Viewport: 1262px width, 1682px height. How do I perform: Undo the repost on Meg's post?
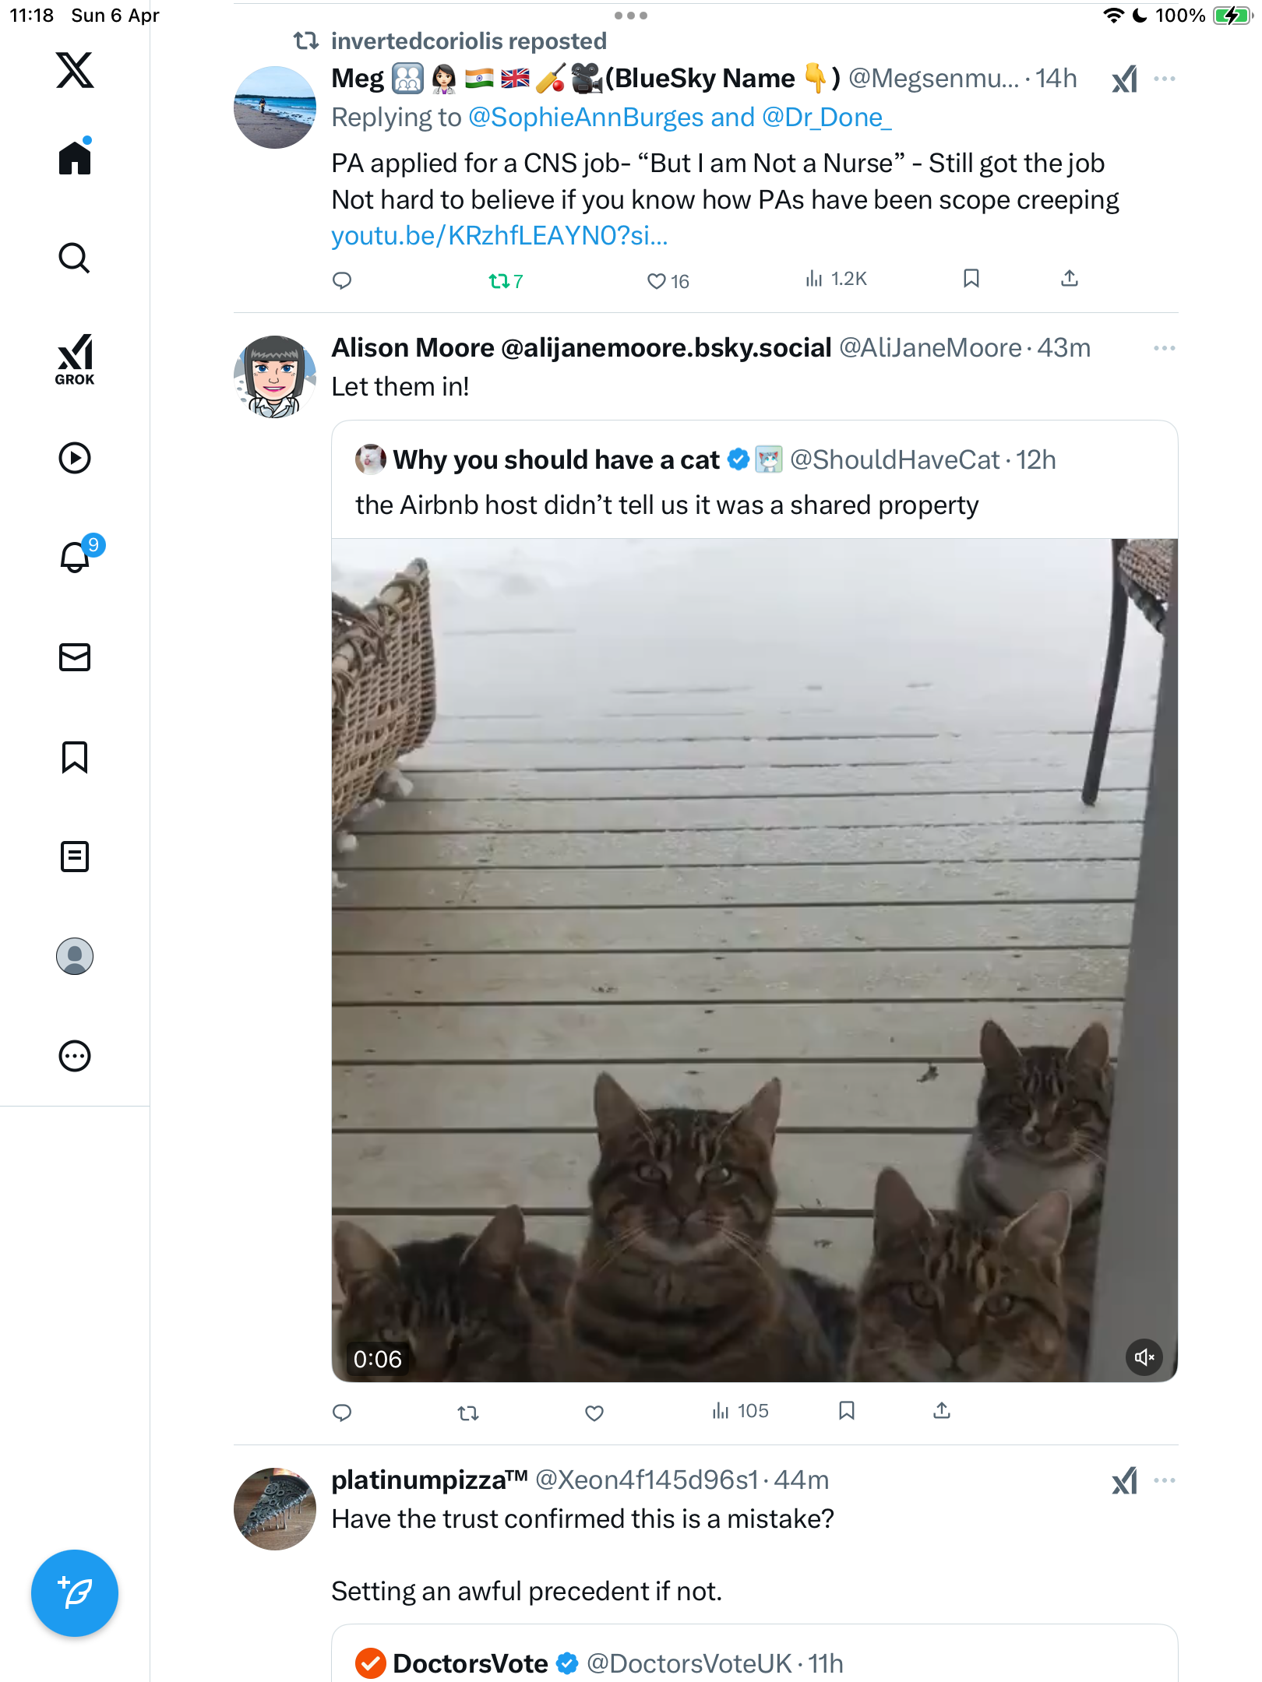point(506,281)
